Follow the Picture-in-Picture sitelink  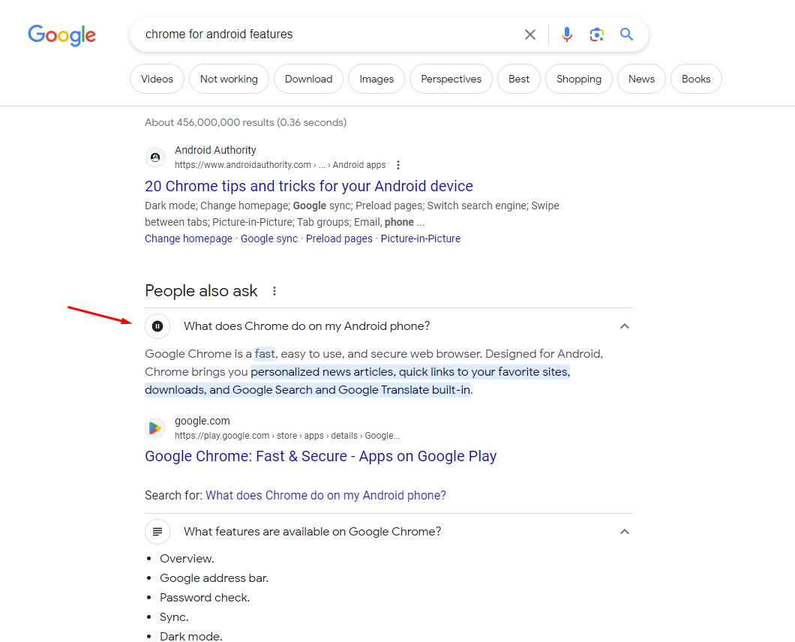pos(421,238)
